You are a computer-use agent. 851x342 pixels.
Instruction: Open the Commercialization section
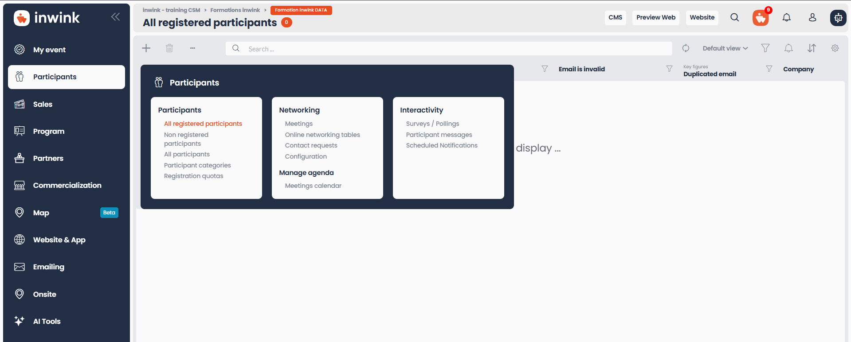click(x=67, y=185)
